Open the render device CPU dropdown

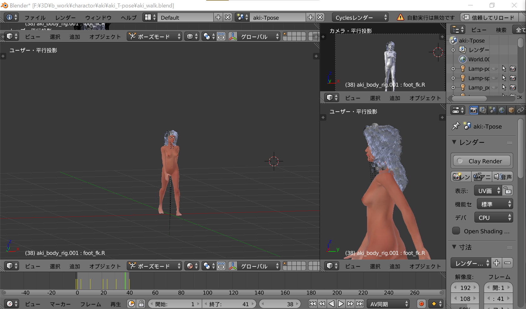pyautogui.click(x=493, y=218)
